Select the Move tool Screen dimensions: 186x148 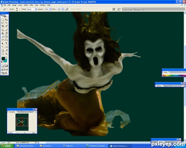click(6, 20)
